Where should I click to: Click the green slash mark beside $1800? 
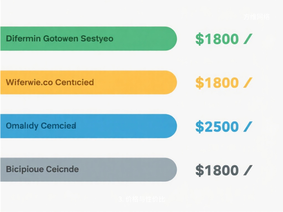click(x=248, y=39)
